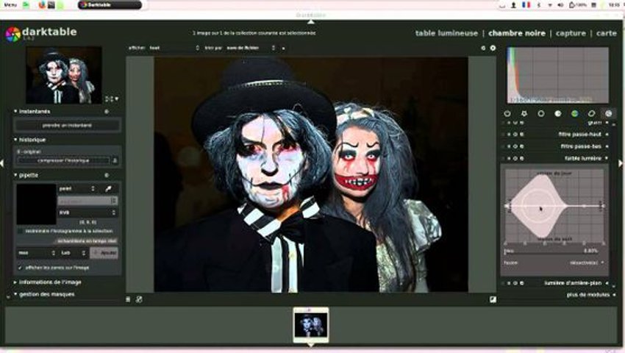This screenshot has width=625, height=353.
Task: Collapse gestion des masques panel
Action: (x=15, y=294)
